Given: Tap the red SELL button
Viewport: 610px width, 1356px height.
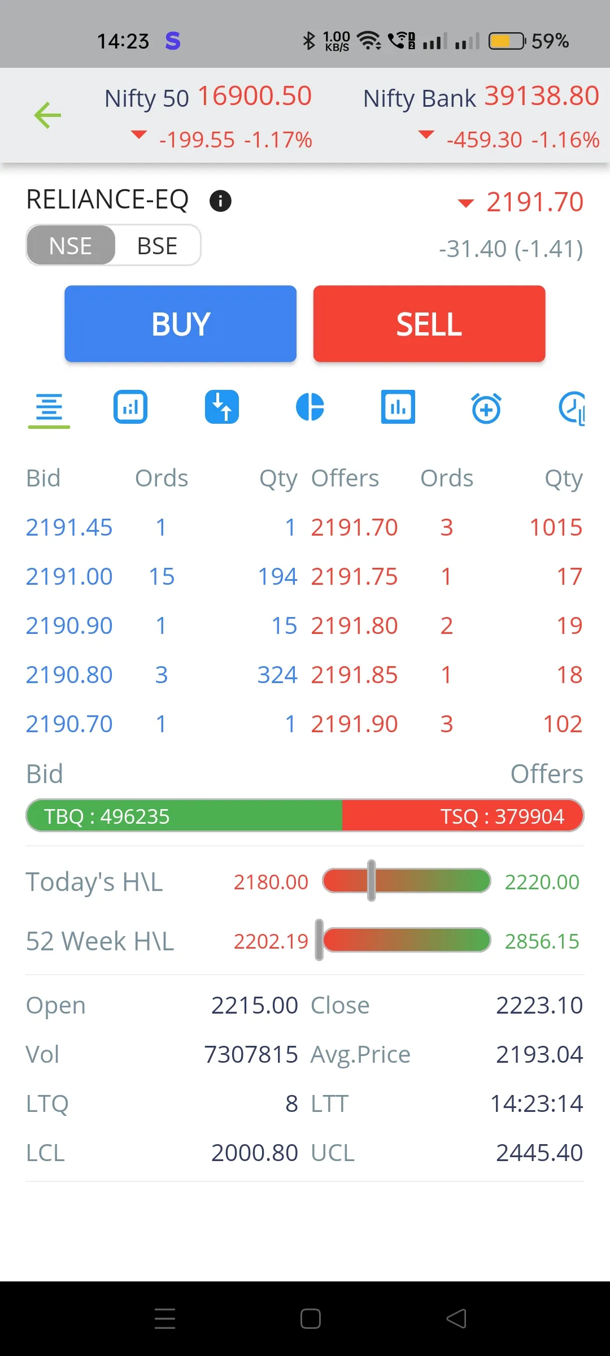Looking at the screenshot, I should point(429,324).
